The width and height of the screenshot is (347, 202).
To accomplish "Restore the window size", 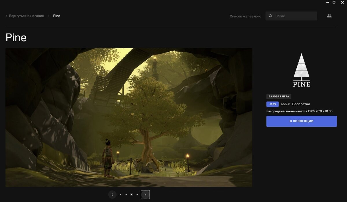I will [x=334, y=2].
